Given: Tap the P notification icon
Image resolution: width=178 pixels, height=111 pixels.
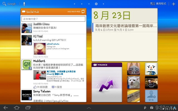Looking at the screenshot, I should point(145,108).
